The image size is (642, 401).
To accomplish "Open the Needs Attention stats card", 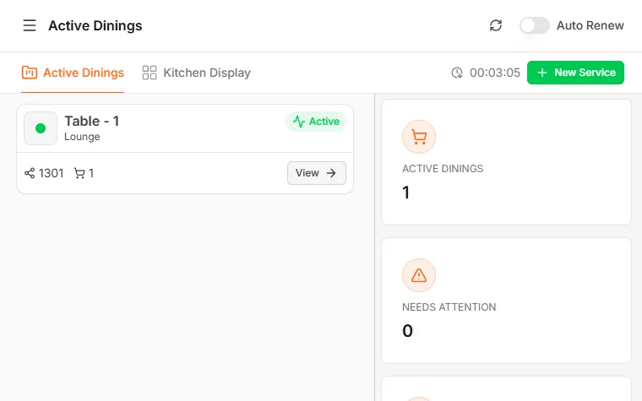I will coord(506,301).
